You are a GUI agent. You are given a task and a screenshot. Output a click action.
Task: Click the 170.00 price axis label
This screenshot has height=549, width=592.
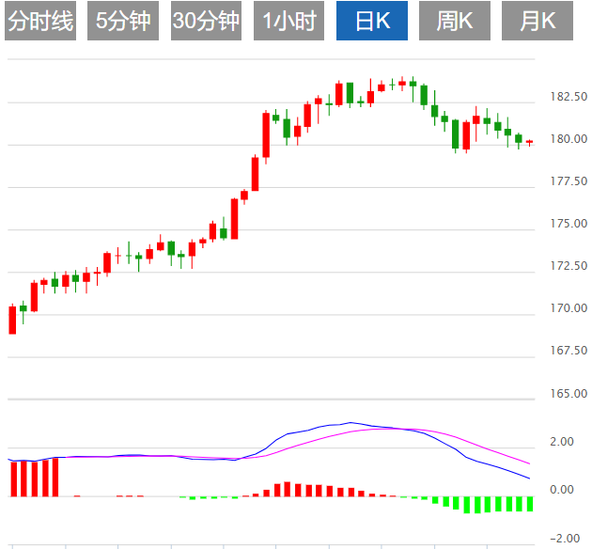pos(569,308)
